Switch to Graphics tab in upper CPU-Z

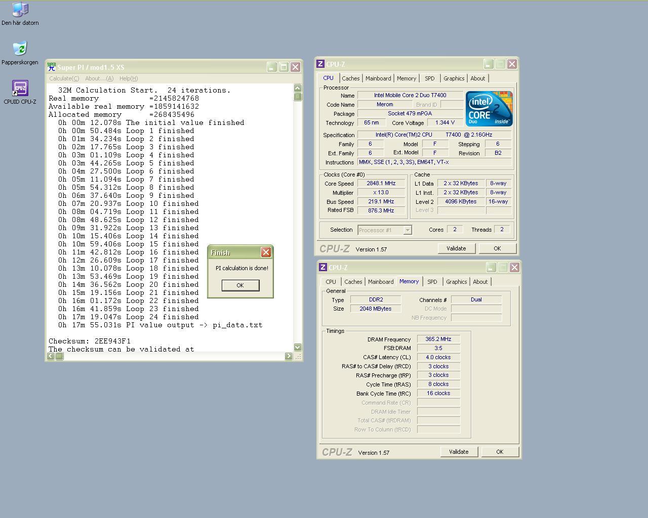(454, 78)
